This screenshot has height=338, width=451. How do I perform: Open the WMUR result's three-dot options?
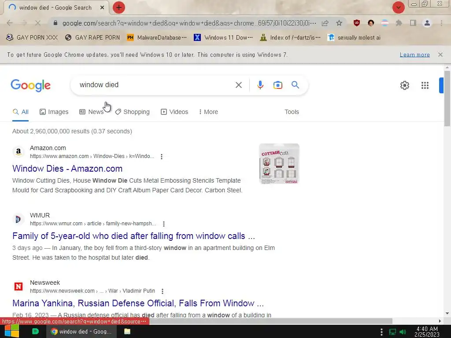tap(164, 224)
